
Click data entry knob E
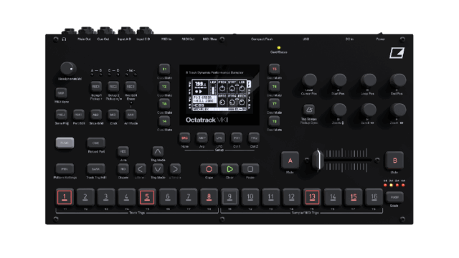[368, 110]
